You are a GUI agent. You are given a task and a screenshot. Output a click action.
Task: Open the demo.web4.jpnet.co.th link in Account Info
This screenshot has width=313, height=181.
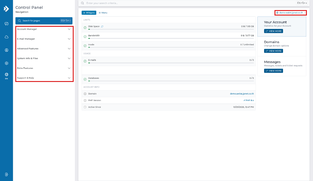[x=242, y=94]
